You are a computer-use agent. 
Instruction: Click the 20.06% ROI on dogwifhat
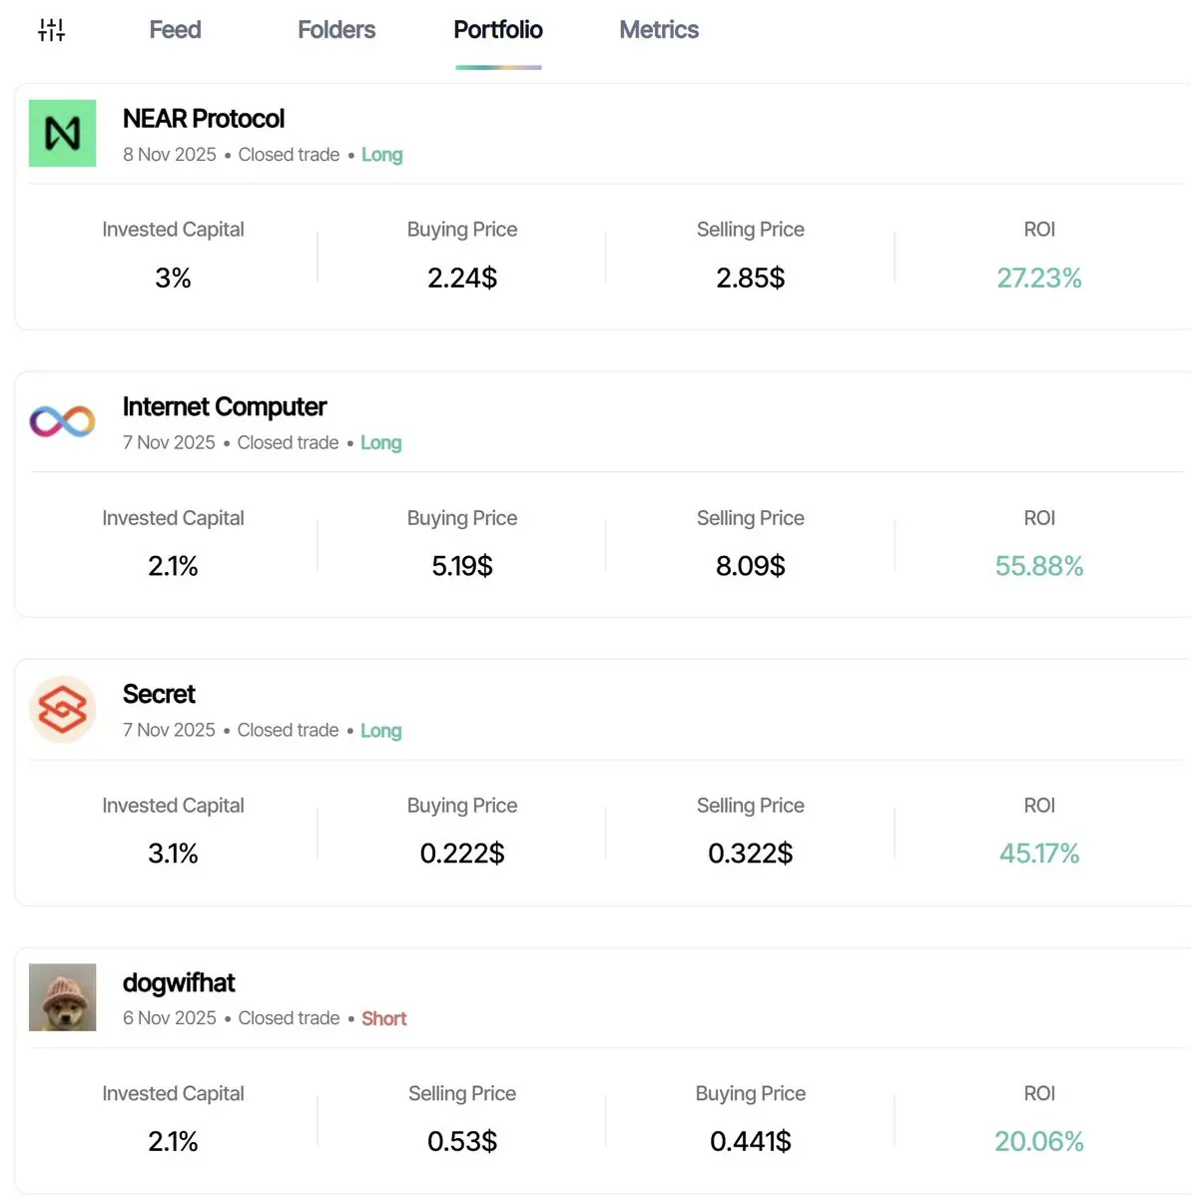(1038, 1141)
